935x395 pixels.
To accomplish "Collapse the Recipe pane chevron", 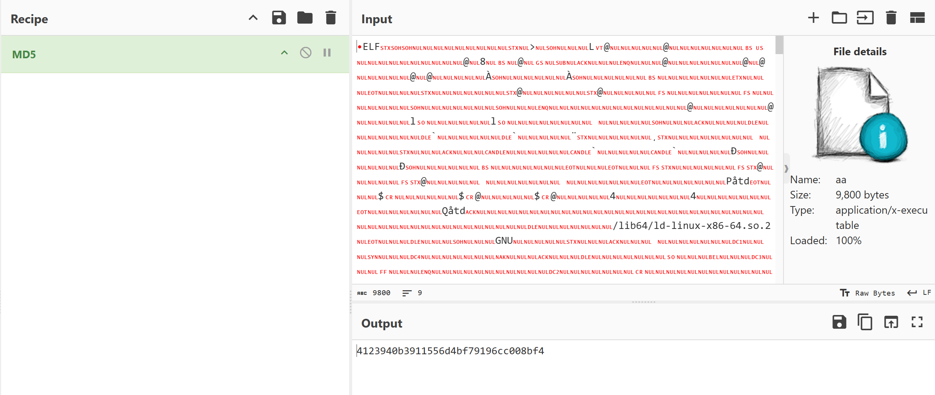I will (253, 18).
